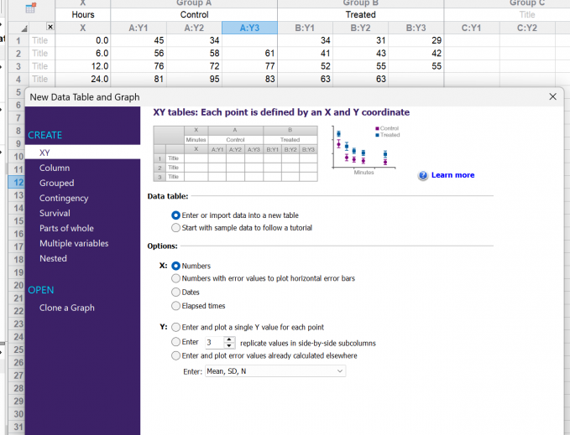Viewport: 570px width, 435px height.
Task: Open Clone a Graph option
Action: (x=67, y=308)
